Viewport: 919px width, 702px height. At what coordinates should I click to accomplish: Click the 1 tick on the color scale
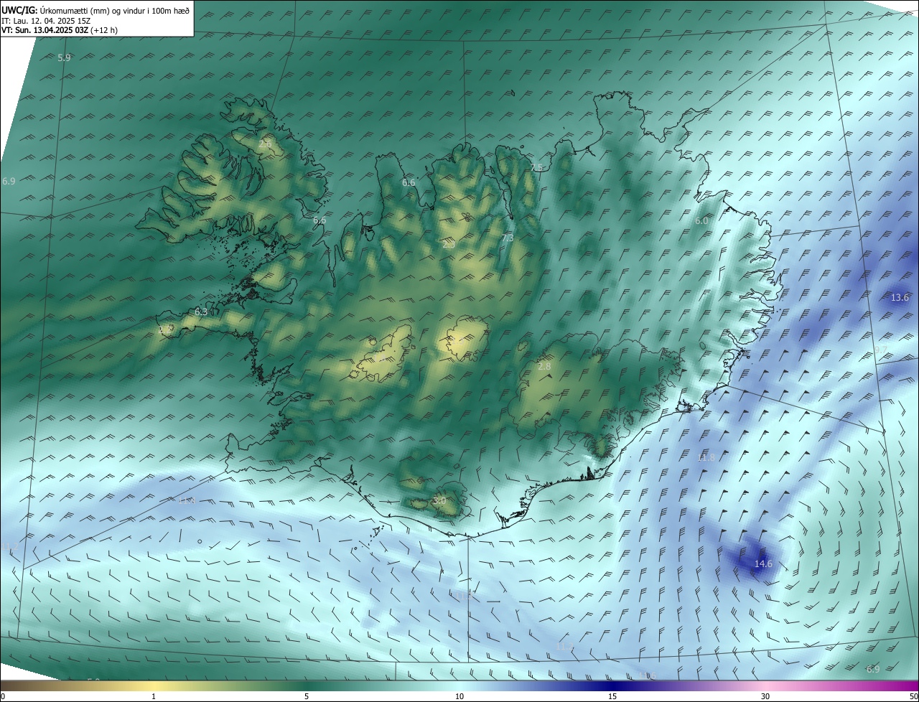point(154,696)
